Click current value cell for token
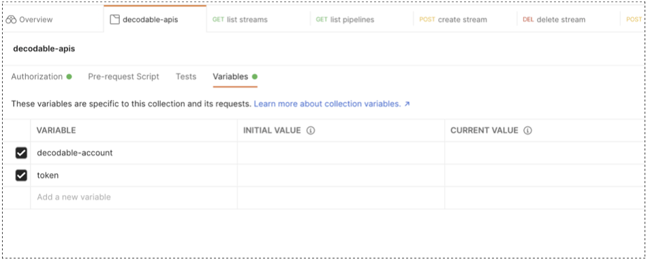648x261 pixels. pyautogui.click(x=544, y=175)
